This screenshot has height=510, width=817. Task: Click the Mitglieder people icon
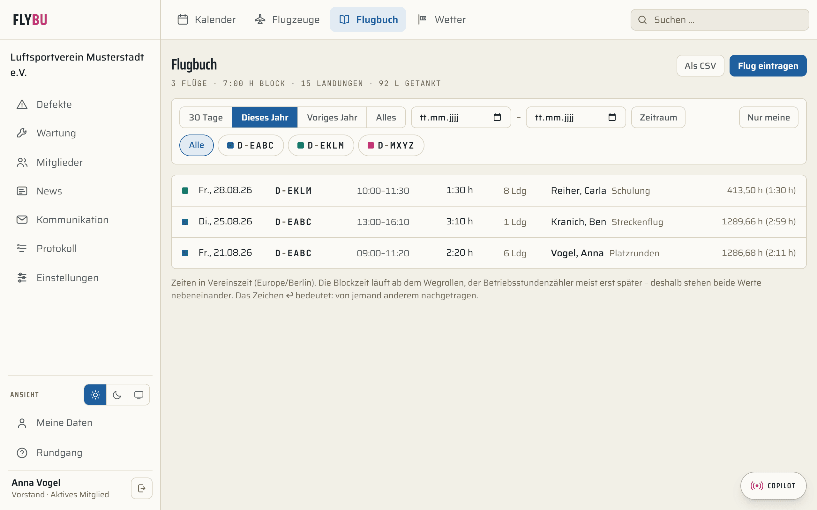click(x=22, y=163)
